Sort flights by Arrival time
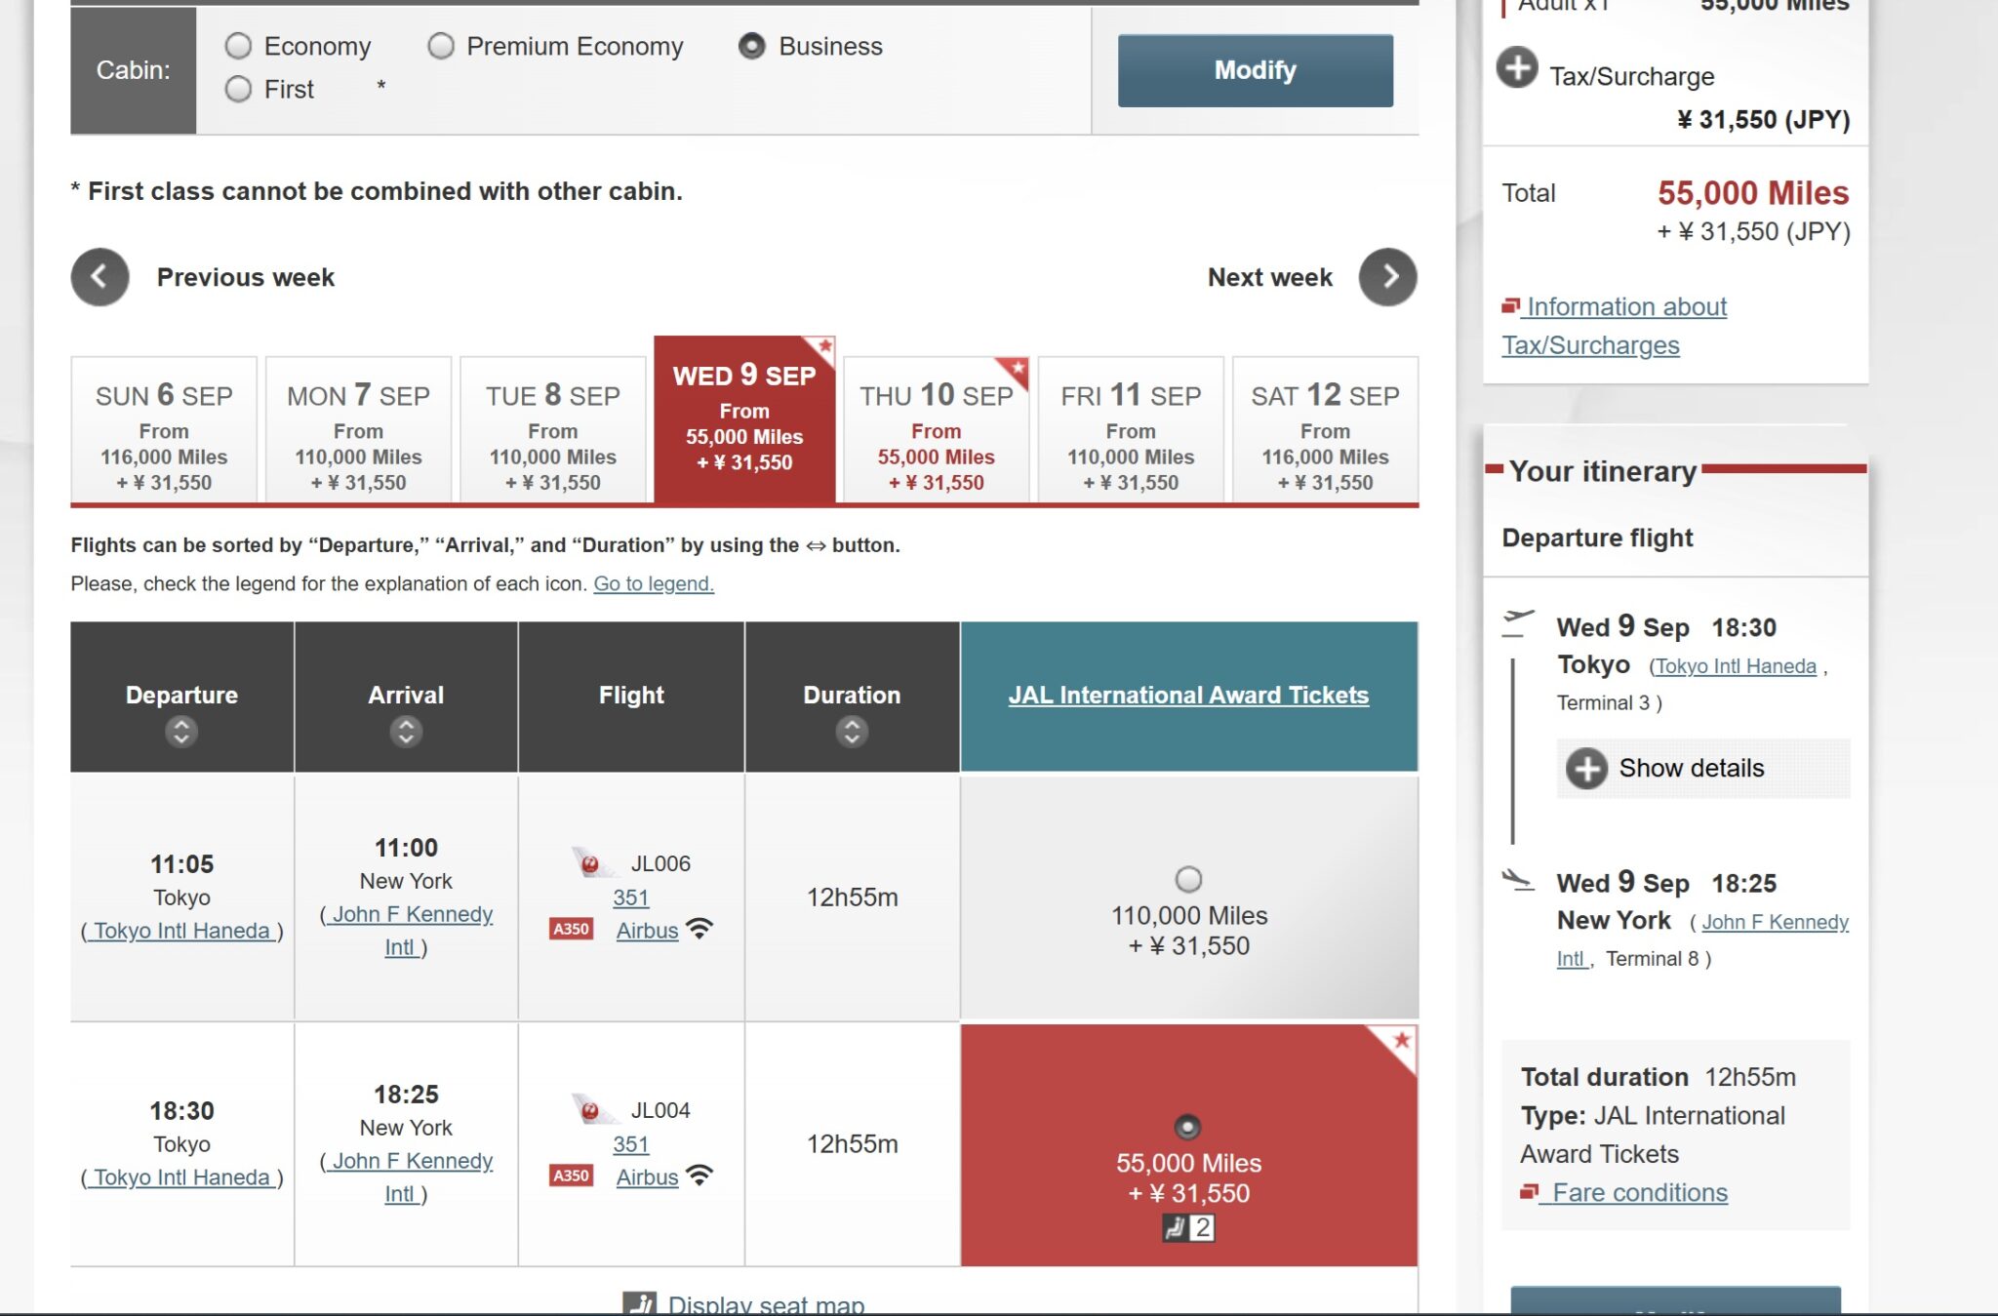 point(406,732)
